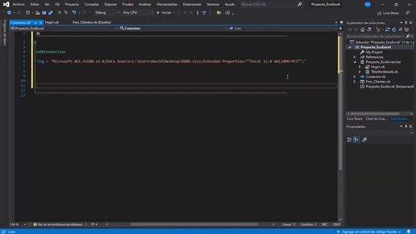Expand the ThisWorkbook.vb tree node
Viewport: 416px width, 234px height.
[x=360, y=72]
